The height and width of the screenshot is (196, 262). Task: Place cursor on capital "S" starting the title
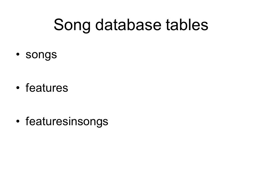tap(58, 25)
